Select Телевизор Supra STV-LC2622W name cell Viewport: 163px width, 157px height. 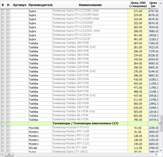coord(90,35)
